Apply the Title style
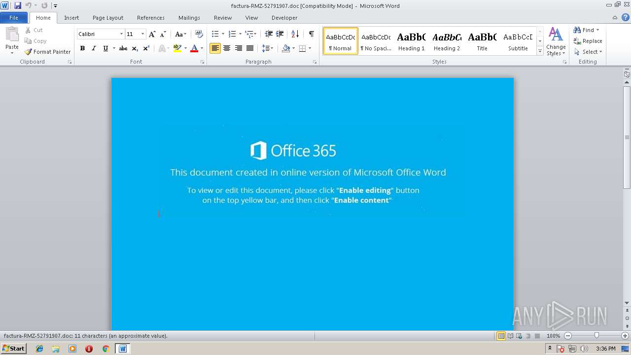The width and height of the screenshot is (631, 355). click(482, 41)
